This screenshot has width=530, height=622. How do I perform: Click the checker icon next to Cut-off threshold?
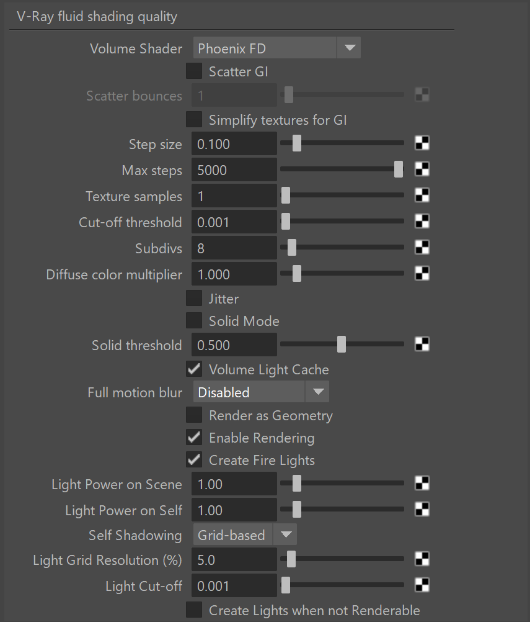point(422,222)
